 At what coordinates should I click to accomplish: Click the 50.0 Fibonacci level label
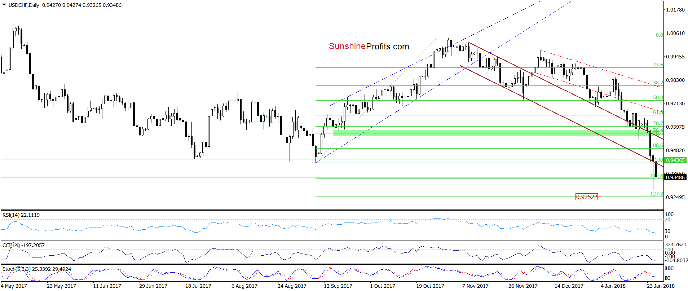pos(658,97)
